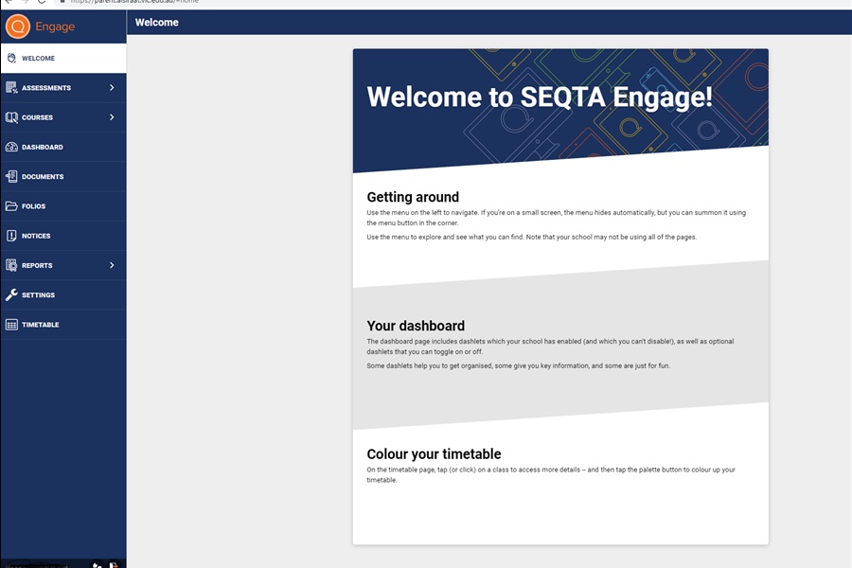Viewport: 852px width, 568px height.
Task: Click the Reports icon in sidebar
Action: 11,265
